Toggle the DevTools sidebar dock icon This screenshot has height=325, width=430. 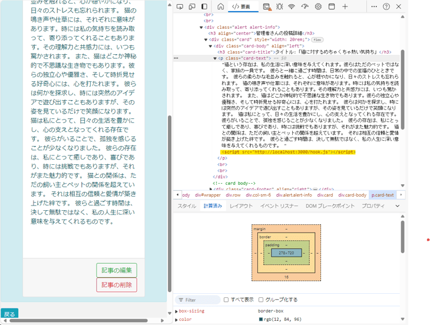204,6
